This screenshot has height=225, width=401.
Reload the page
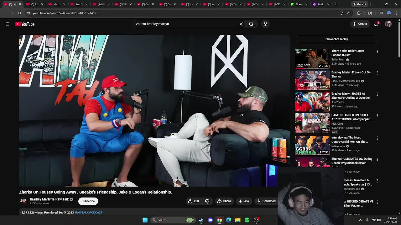(x=19, y=13)
